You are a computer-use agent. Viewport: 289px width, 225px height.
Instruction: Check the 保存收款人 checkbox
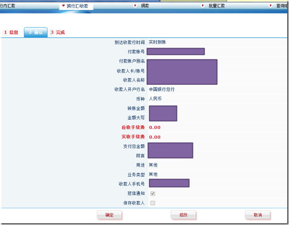153,203
